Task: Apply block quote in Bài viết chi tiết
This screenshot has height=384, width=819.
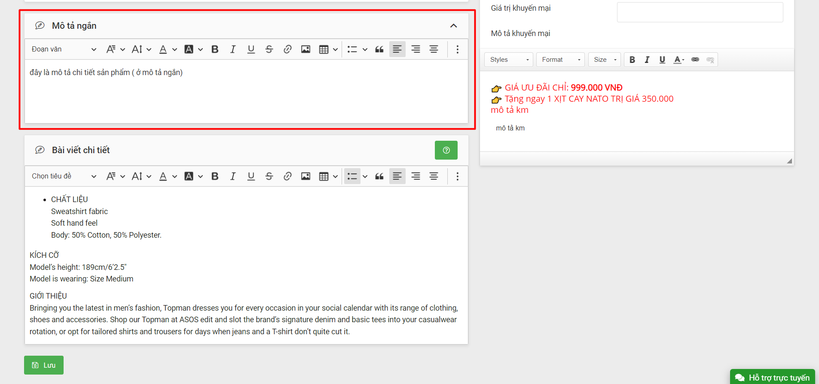Action: point(379,176)
